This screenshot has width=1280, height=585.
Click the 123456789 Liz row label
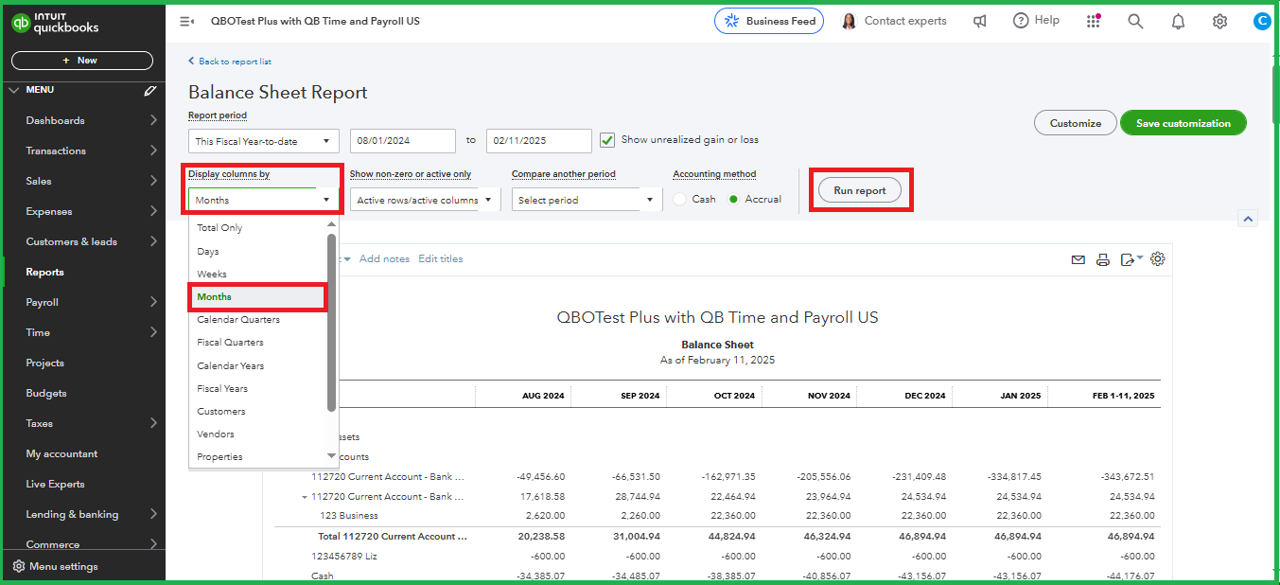tap(344, 557)
